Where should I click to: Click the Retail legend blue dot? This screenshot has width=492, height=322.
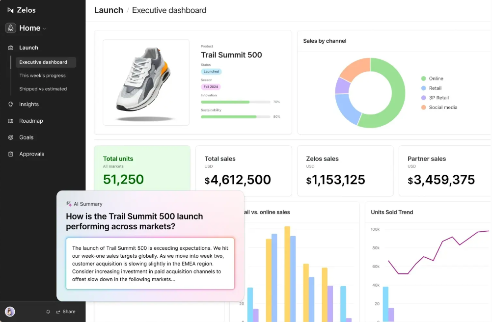pos(424,88)
